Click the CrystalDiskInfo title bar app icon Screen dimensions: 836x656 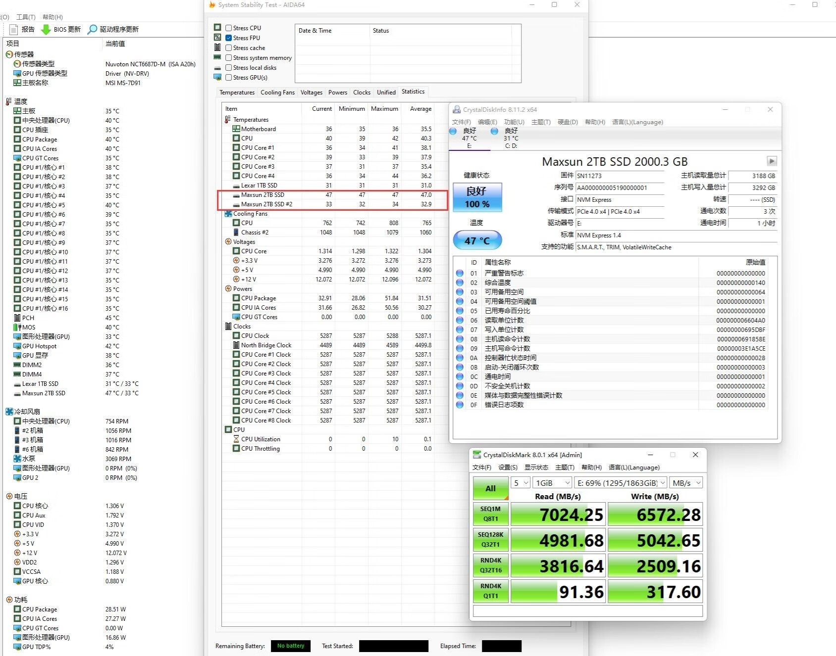pos(457,110)
